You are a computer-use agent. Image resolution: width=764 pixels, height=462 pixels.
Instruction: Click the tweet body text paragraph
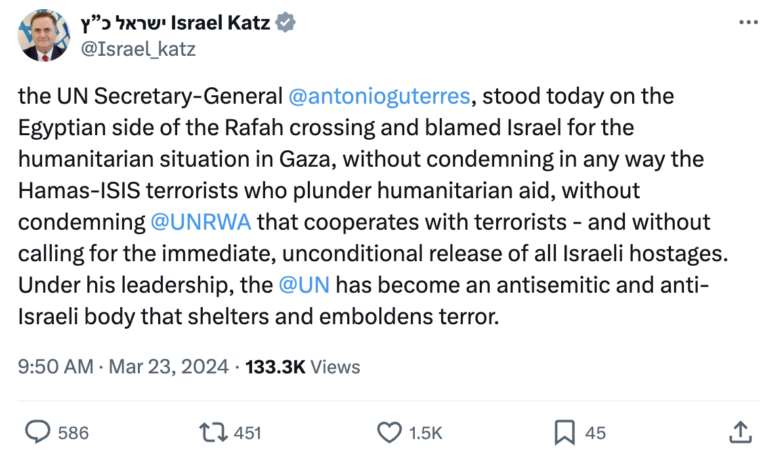(x=368, y=190)
